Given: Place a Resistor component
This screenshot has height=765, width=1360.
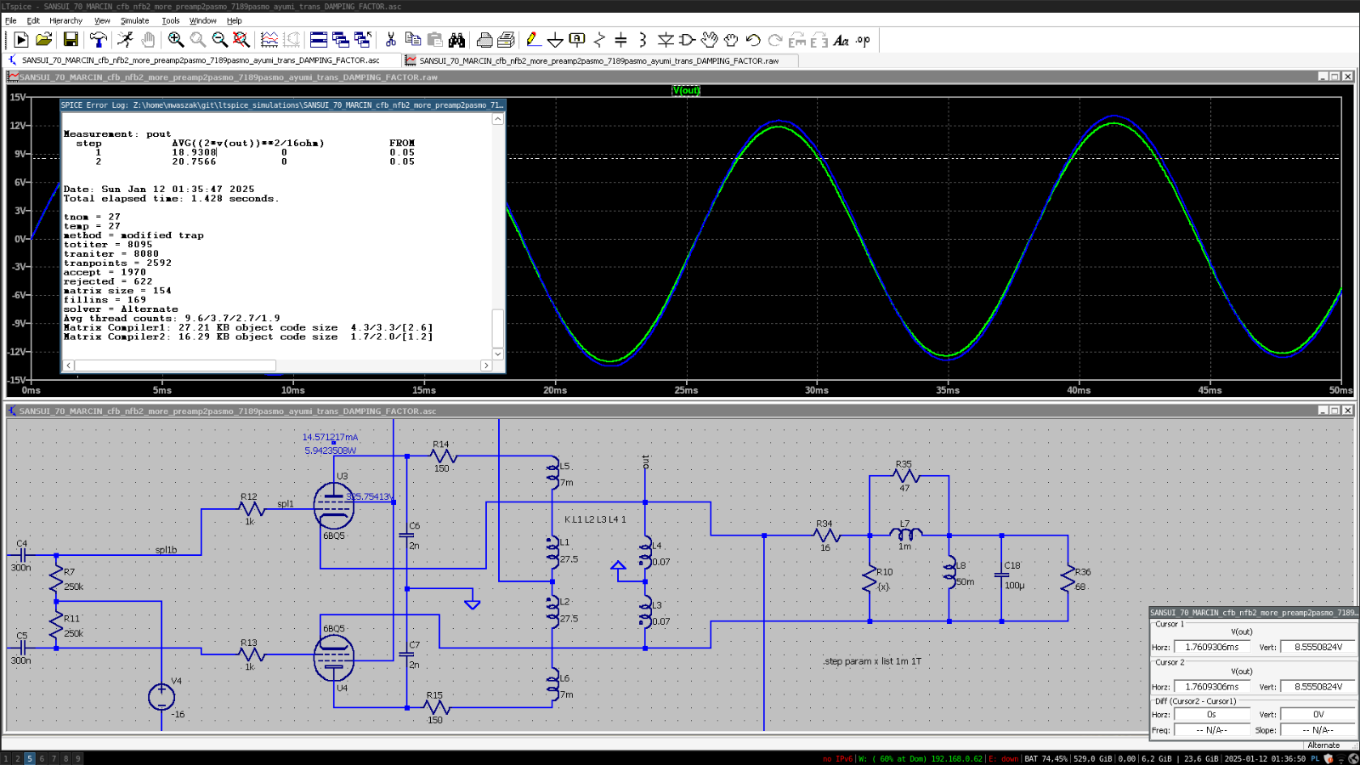Looking at the screenshot, I should [x=599, y=39].
